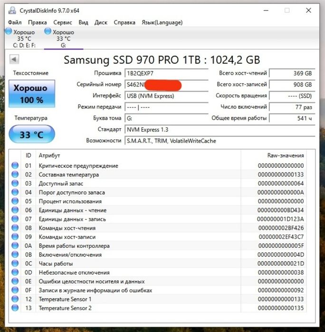Click the Прошивка field 1B2QEXP7
Viewport: 325px width, 332px height.
click(166, 73)
